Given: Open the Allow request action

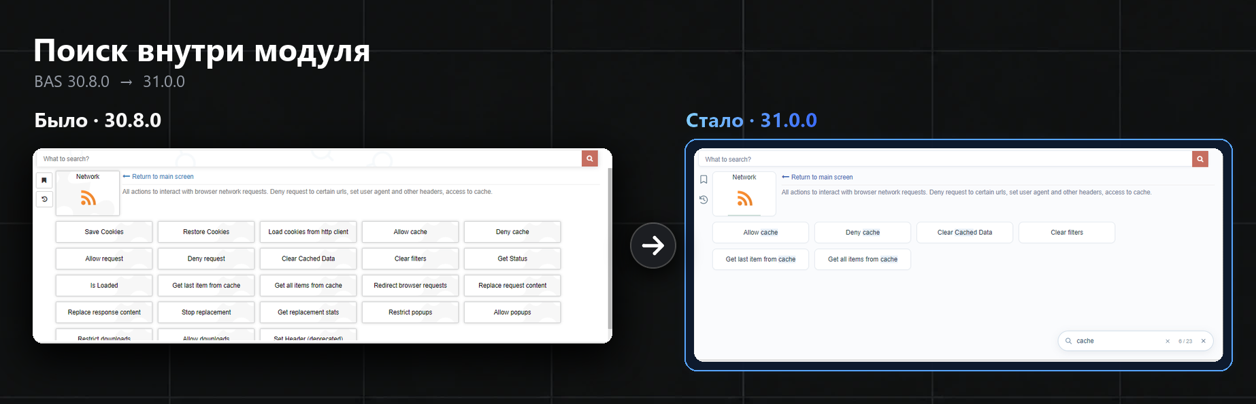Looking at the screenshot, I should coord(104,258).
